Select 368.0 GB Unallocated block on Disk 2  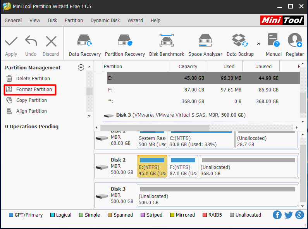tap(248, 166)
